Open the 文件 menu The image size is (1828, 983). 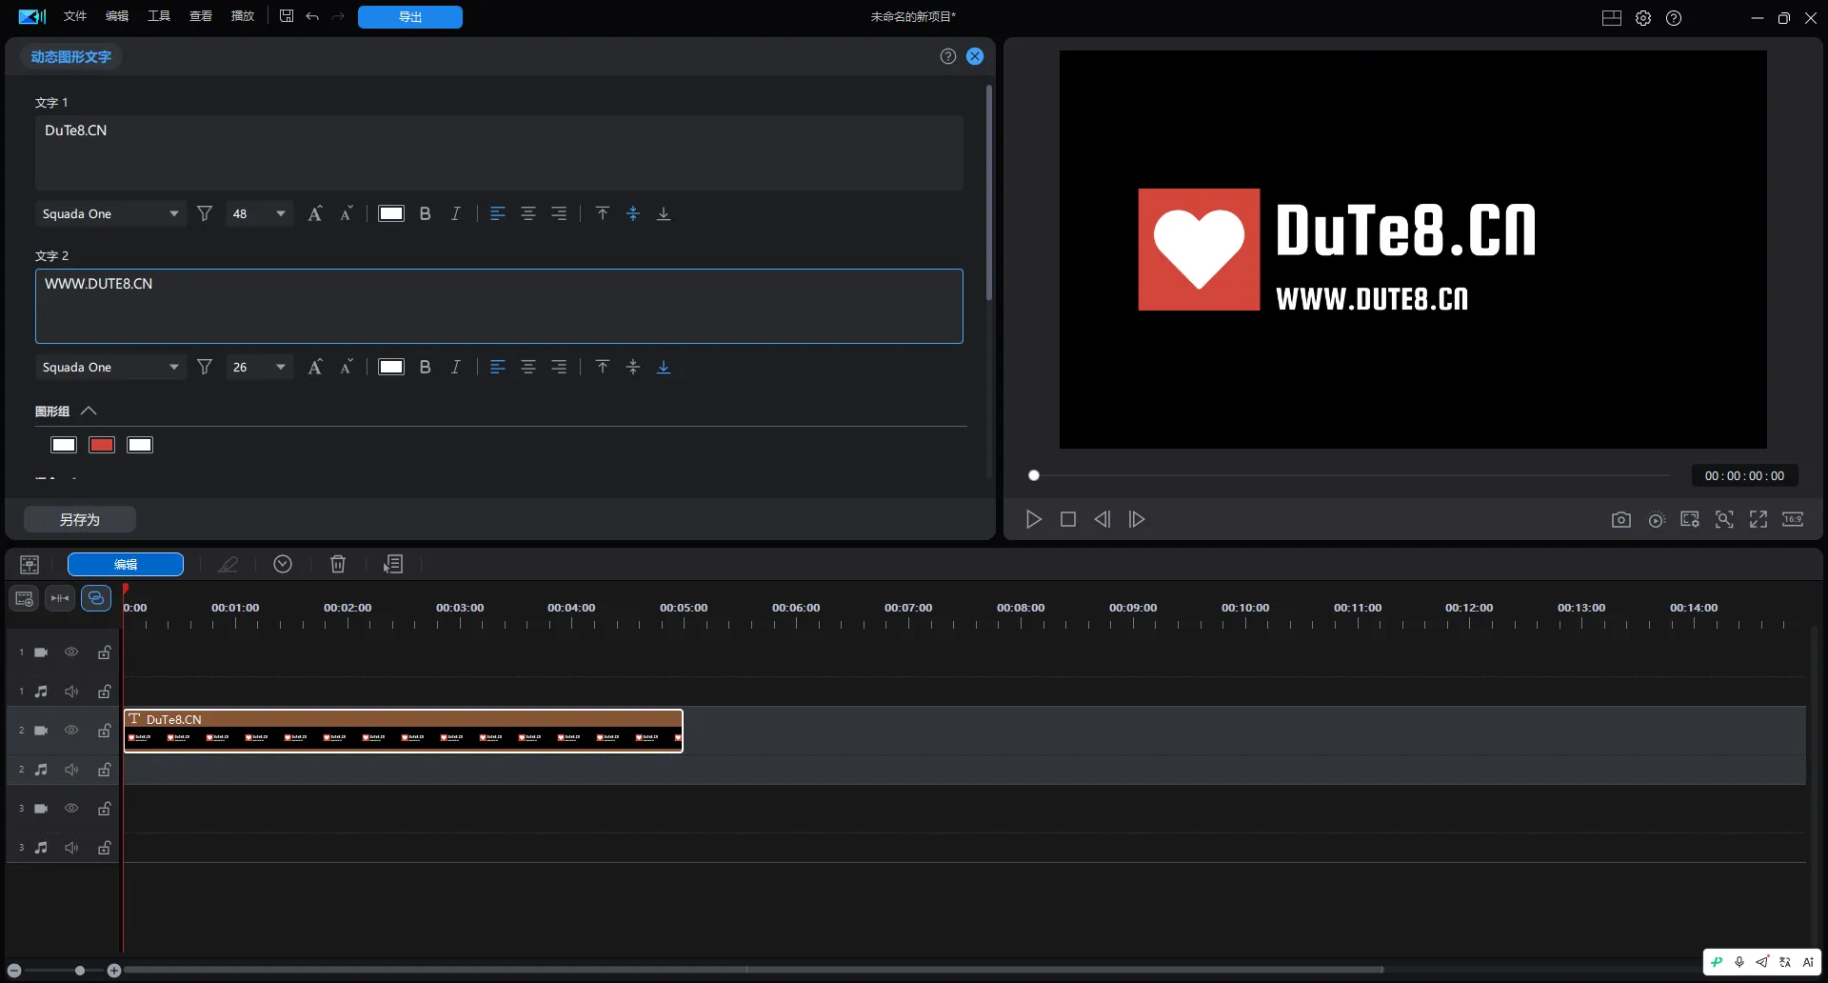[75, 16]
